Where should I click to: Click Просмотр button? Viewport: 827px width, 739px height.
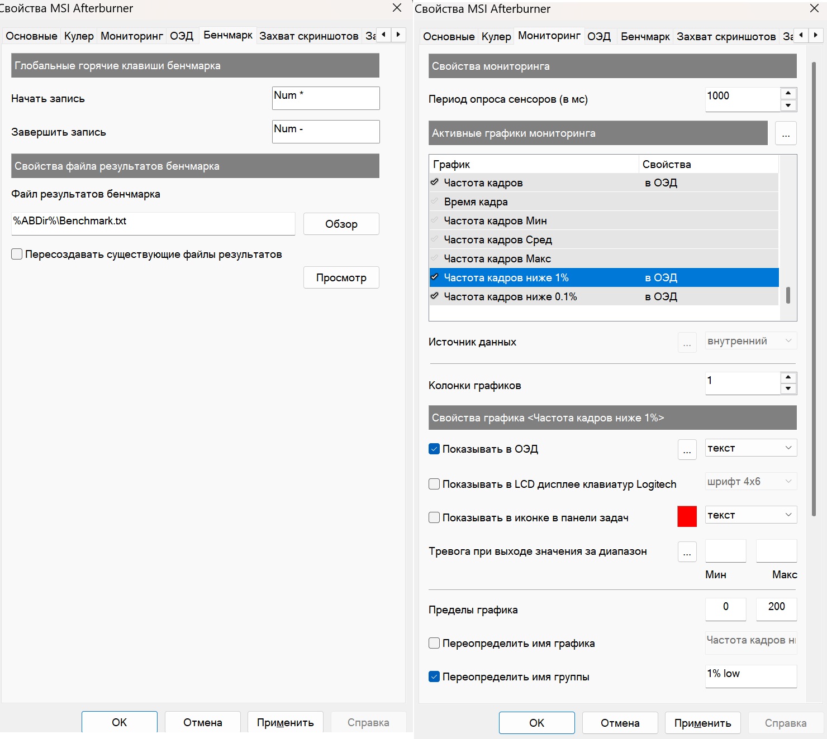coord(341,277)
